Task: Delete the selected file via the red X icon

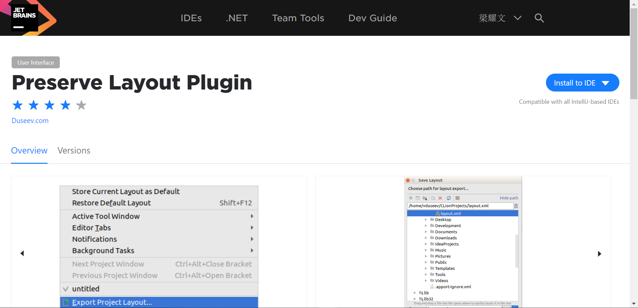Action: point(440,198)
